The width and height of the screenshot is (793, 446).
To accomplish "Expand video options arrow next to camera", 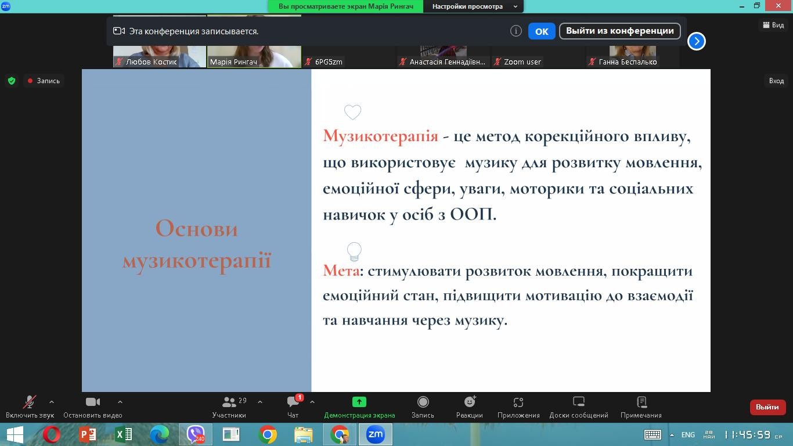I will point(120,401).
